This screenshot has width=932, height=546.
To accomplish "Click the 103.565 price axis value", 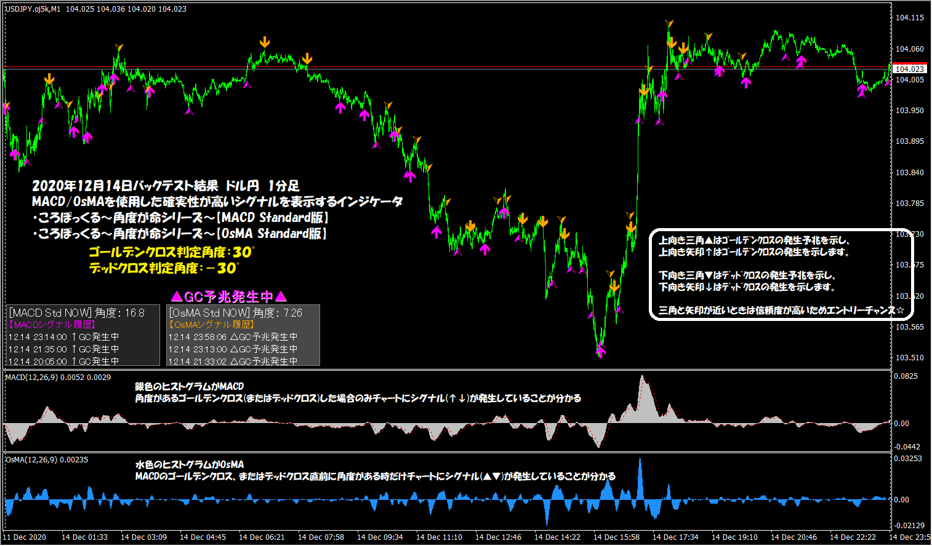I will point(909,327).
